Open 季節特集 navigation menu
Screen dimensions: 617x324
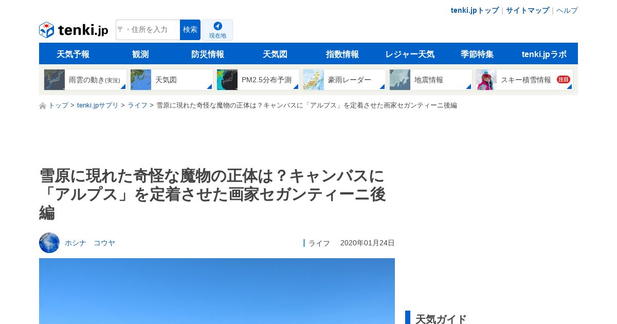click(x=477, y=54)
